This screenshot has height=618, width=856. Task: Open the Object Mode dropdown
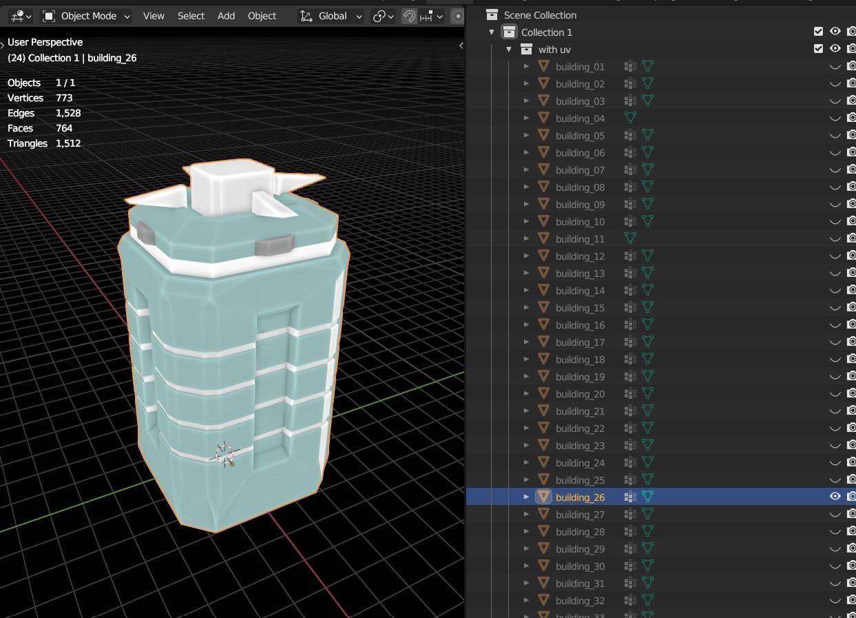(86, 16)
